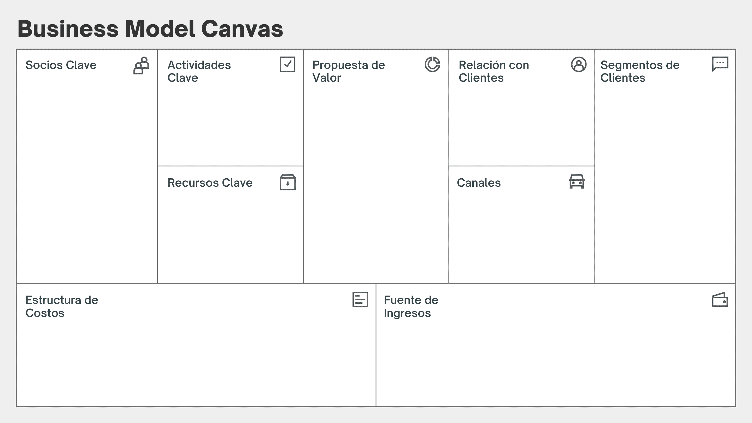Viewport: 752px width, 423px height.
Task: Click the car icon in Canales
Action: [577, 181]
